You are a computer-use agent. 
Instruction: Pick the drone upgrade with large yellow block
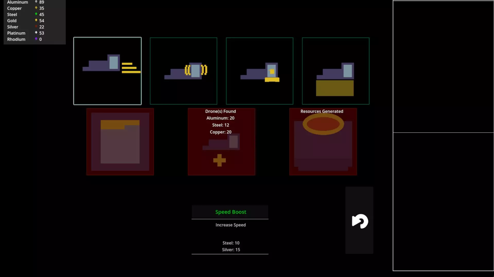pyautogui.click(x=336, y=71)
